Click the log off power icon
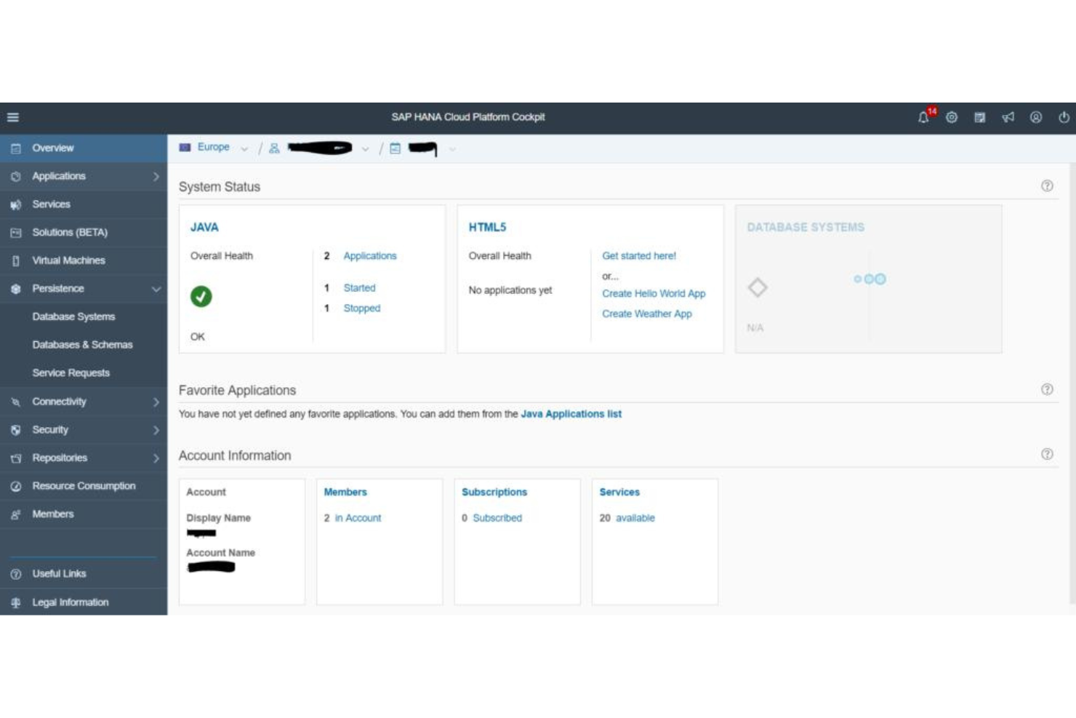The height and width of the screenshot is (718, 1076). tap(1062, 116)
